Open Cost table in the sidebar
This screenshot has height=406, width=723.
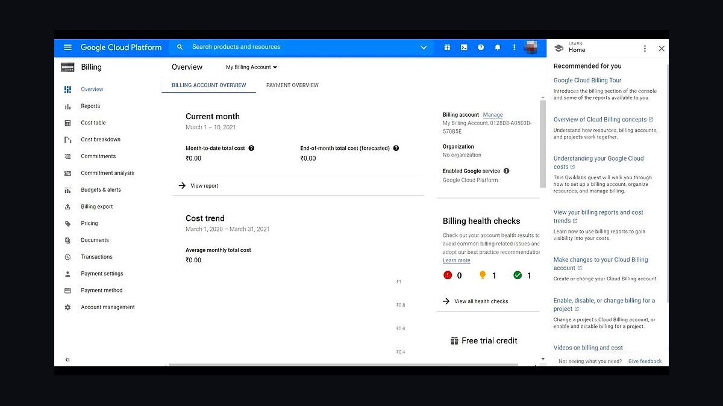pyautogui.click(x=93, y=123)
